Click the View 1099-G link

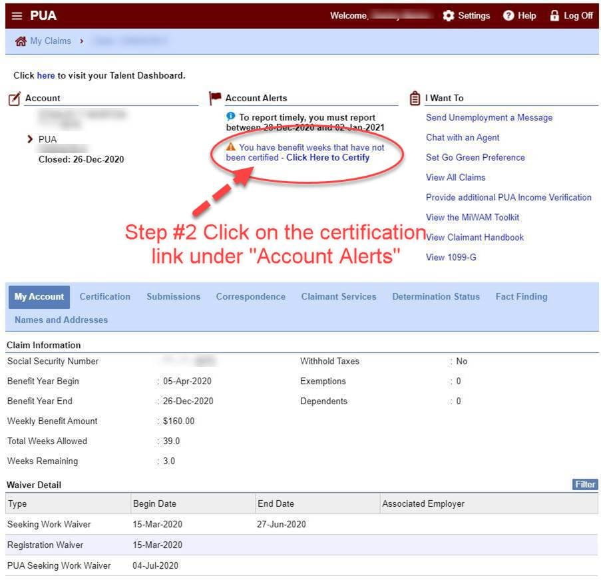click(451, 258)
